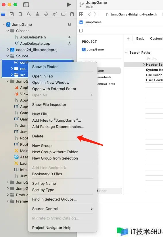Image resolution: width=163 pixels, height=237 pixels.
Task: Choose Sort by Name
Action: click(44, 184)
